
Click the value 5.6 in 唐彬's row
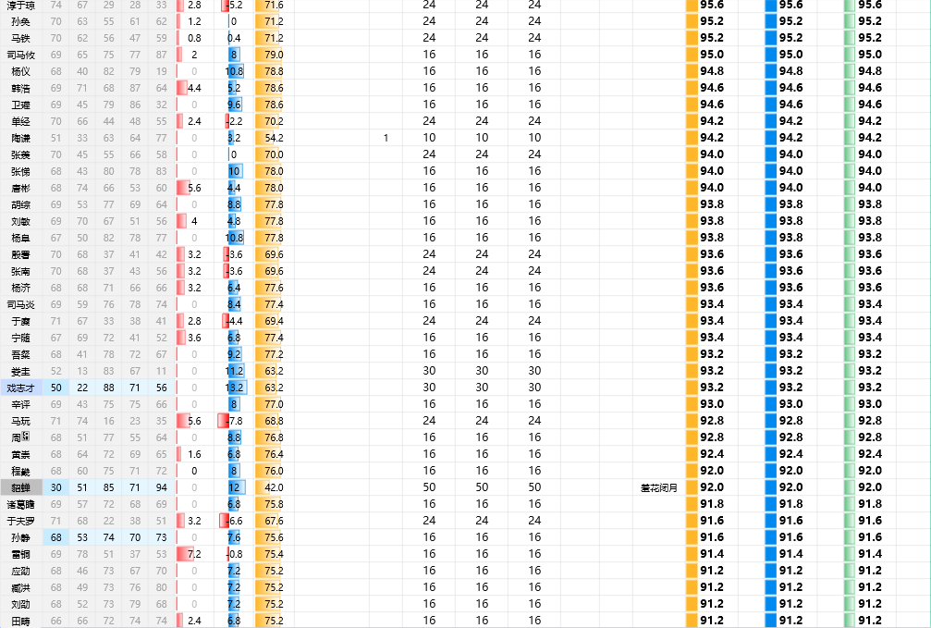click(194, 188)
